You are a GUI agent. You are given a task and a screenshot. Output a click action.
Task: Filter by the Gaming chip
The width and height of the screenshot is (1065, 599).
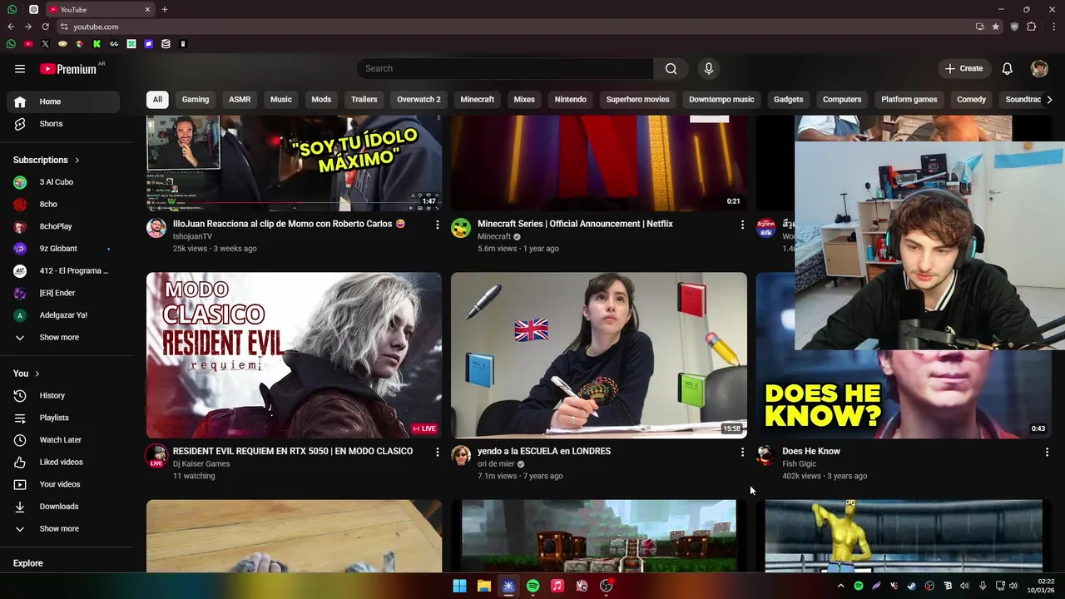pos(196,99)
